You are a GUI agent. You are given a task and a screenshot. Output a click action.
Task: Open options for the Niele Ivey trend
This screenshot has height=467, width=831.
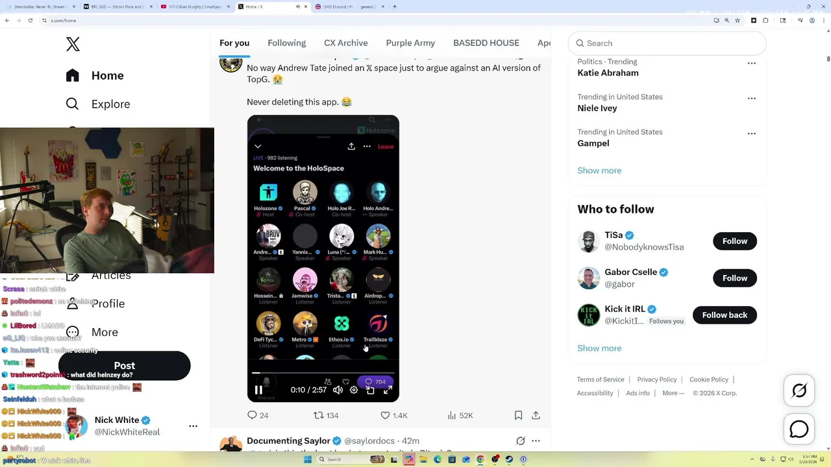[752, 99]
